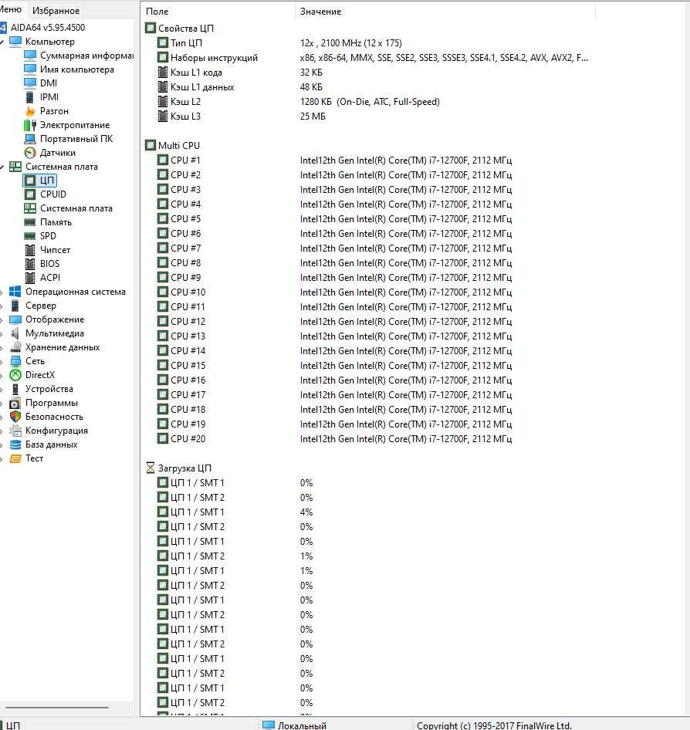
Task: Click the 25 МБ L3 cache value
Action: click(313, 117)
